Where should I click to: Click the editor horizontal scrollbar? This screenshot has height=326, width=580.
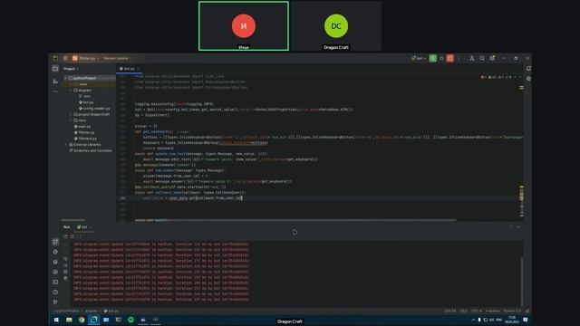click(x=312, y=220)
